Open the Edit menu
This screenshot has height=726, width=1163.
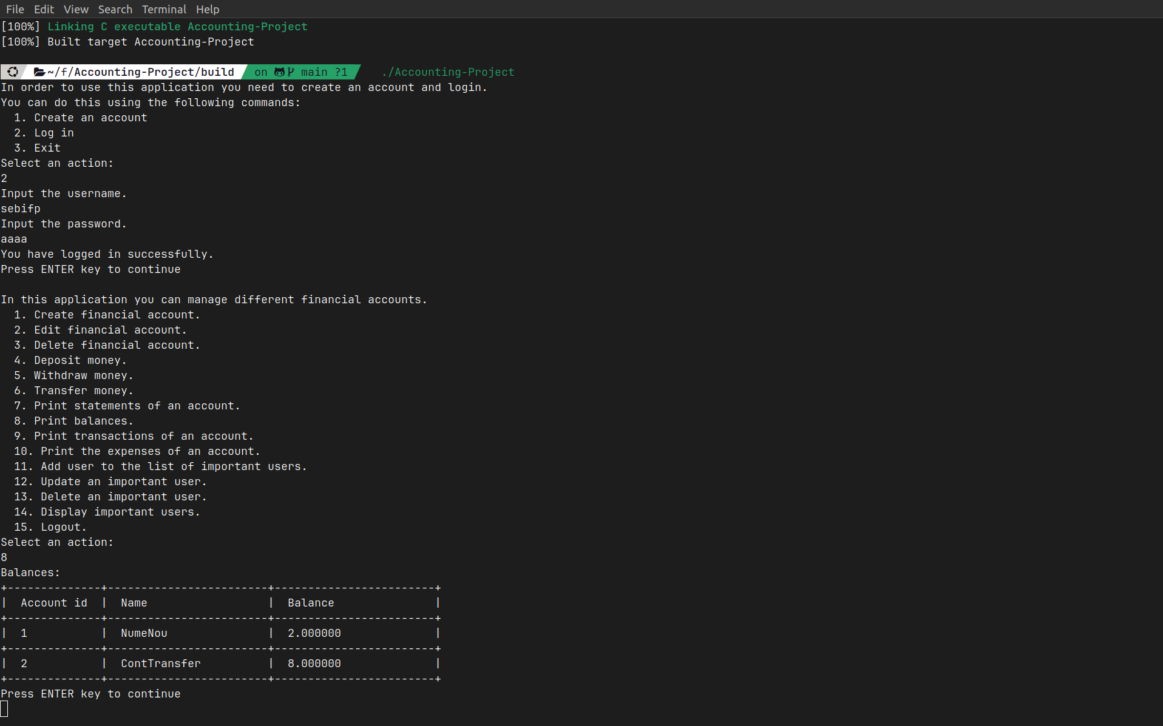(44, 9)
